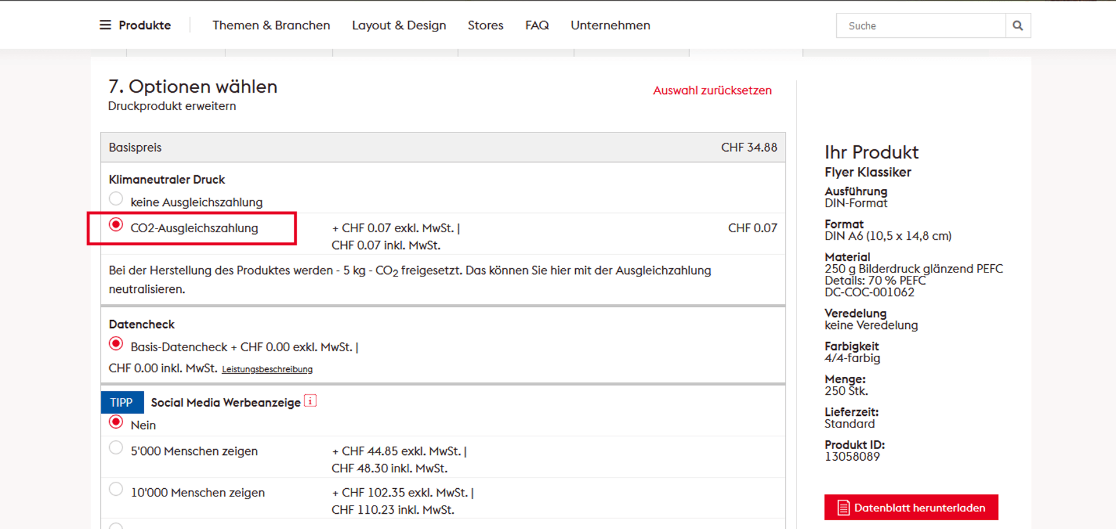Open the Unternehmen menu item
The height and width of the screenshot is (529, 1116).
(610, 25)
